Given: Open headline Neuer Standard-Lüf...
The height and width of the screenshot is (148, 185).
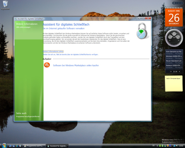Looking at the screenshot, I should click(174, 62).
